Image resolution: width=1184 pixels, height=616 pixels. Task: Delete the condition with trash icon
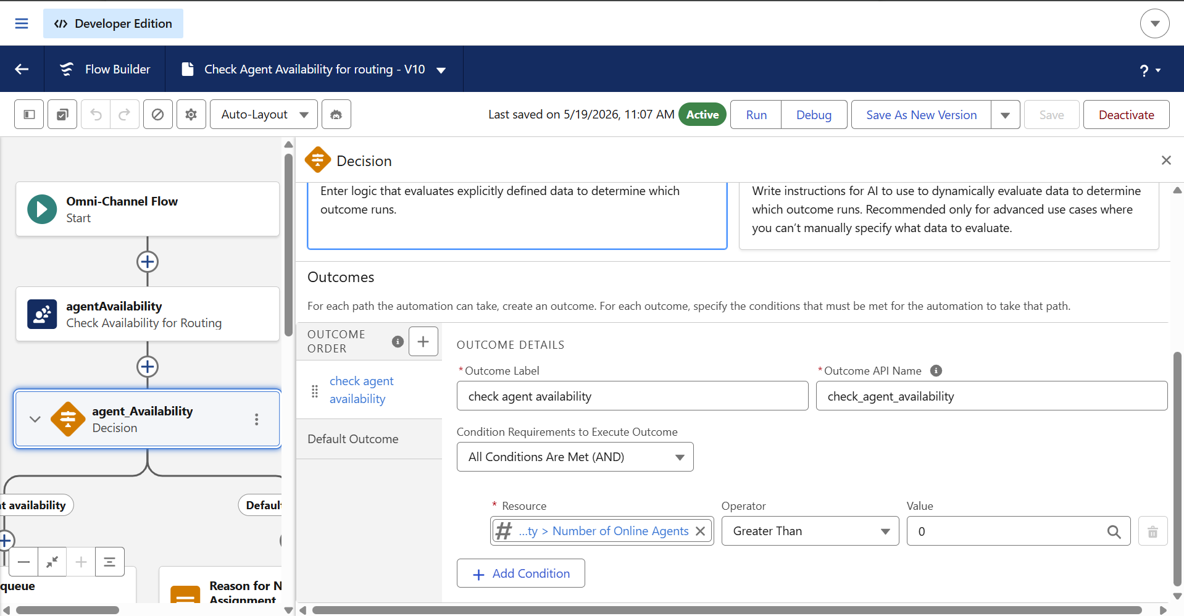pyautogui.click(x=1153, y=531)
